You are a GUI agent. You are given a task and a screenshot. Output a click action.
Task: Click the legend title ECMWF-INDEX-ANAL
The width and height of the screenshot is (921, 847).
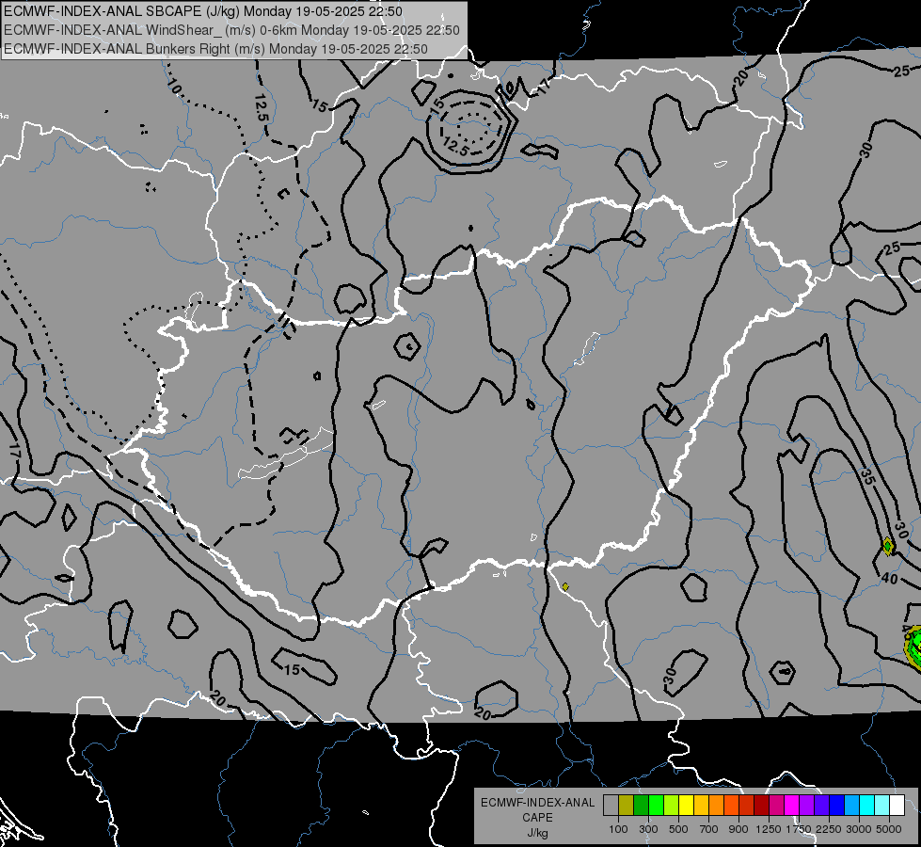(x=537, y=803)
